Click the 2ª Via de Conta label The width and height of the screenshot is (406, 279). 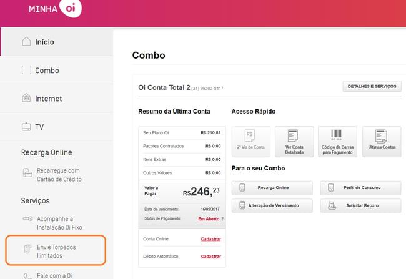coord(251,147)
